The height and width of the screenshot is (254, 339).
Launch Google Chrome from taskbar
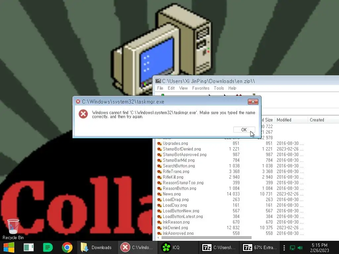coord(67,247)
